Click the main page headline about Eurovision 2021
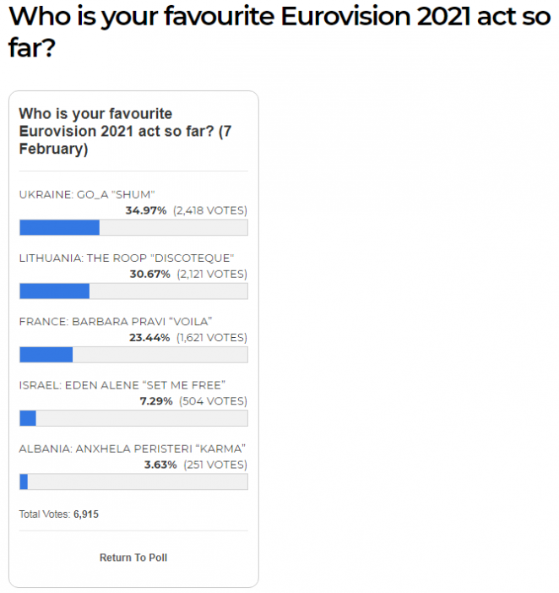Image resolution: width=559 pixels, height=593 pixels. [x=279, y=32]
